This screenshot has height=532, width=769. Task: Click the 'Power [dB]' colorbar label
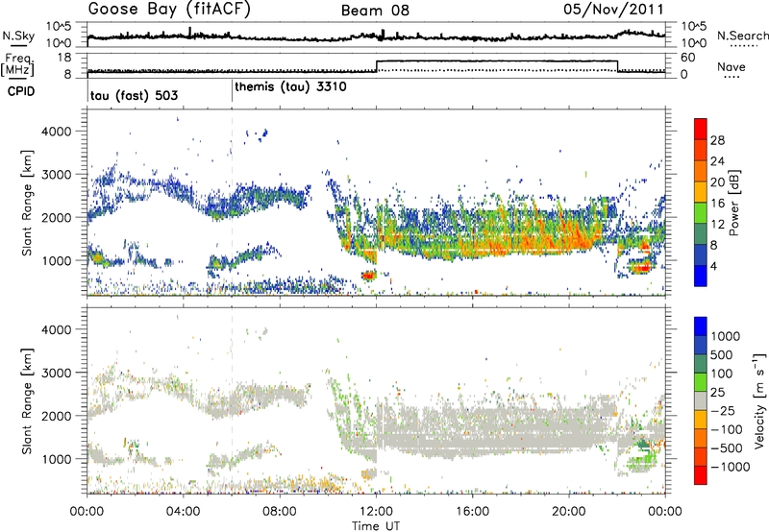[x=734, y=203]
